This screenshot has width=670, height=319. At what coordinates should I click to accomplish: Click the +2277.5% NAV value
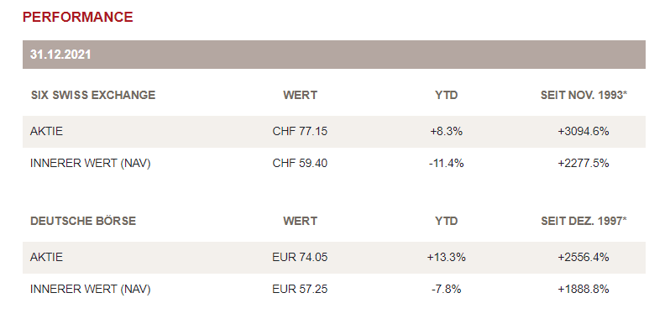click(584, 163)
